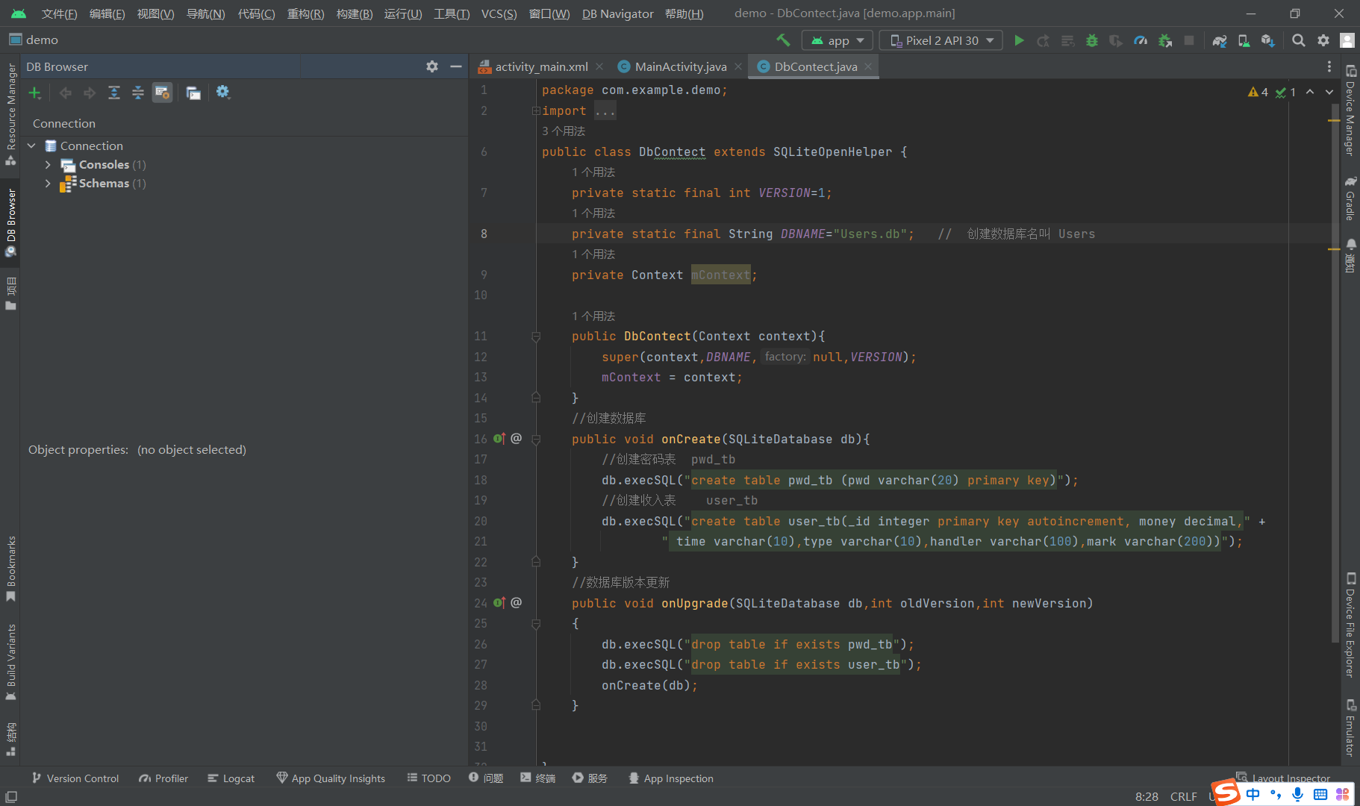Image resolution: width=1360 pixels, height=806 pixels.
Task: Open the Logcat tool window
Action: 231,778
